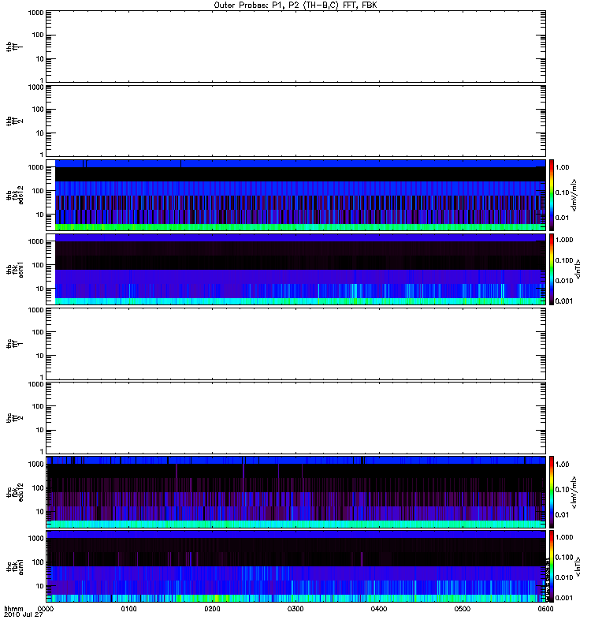Click the 100 y-axis tick of the thc fff 2 panel

38,406
